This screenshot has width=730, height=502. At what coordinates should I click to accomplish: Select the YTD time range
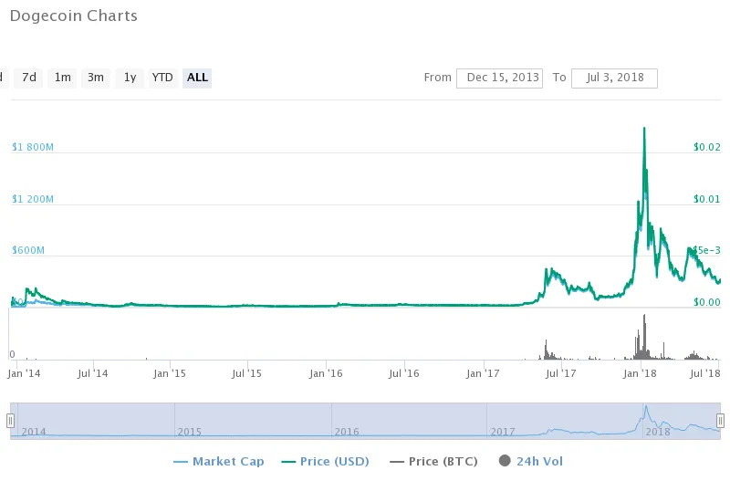pos(162,78)
